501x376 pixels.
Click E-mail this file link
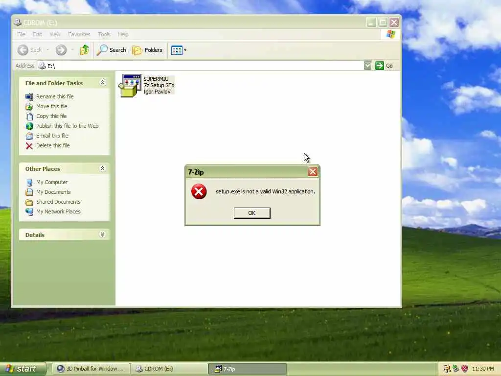(x=52, y=136)
